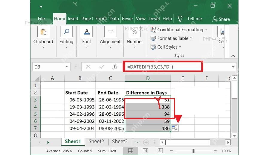Click the zoom level 100% label
The height and width of the screenshot is (155, 269).
coord(226,151)
